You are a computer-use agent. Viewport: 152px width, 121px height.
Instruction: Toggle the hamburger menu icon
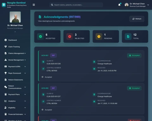[x=34, y=5]
